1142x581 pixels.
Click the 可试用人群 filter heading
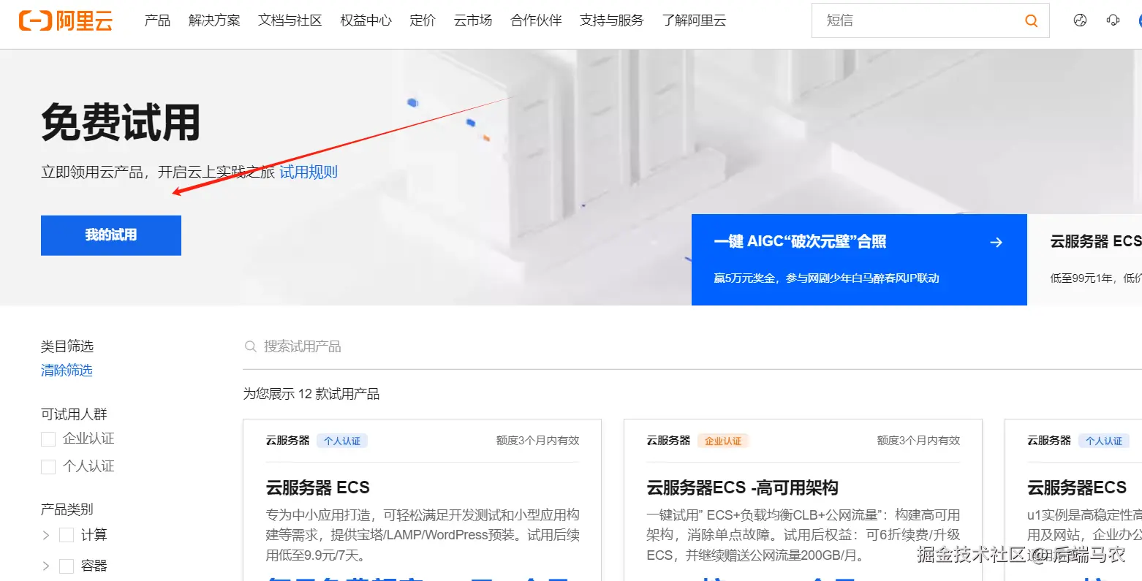tap(74, 414)
